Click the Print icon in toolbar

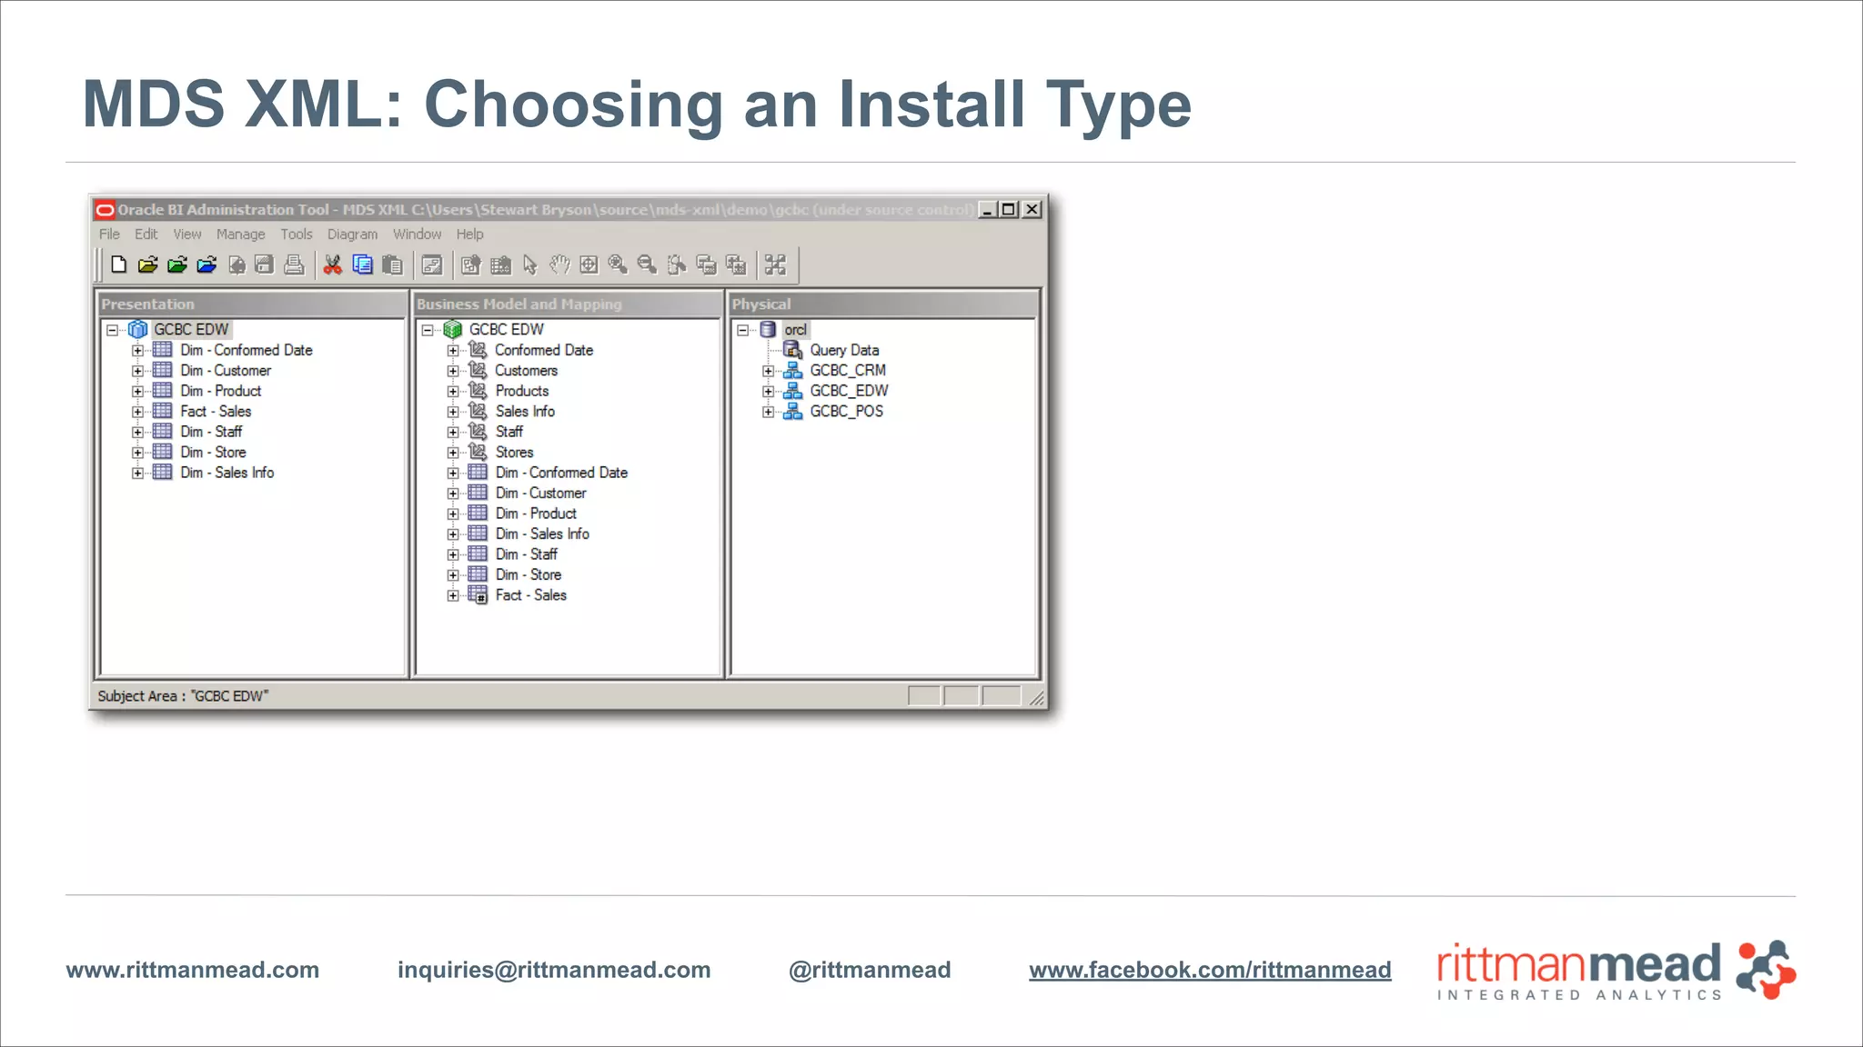click(294, 264)
